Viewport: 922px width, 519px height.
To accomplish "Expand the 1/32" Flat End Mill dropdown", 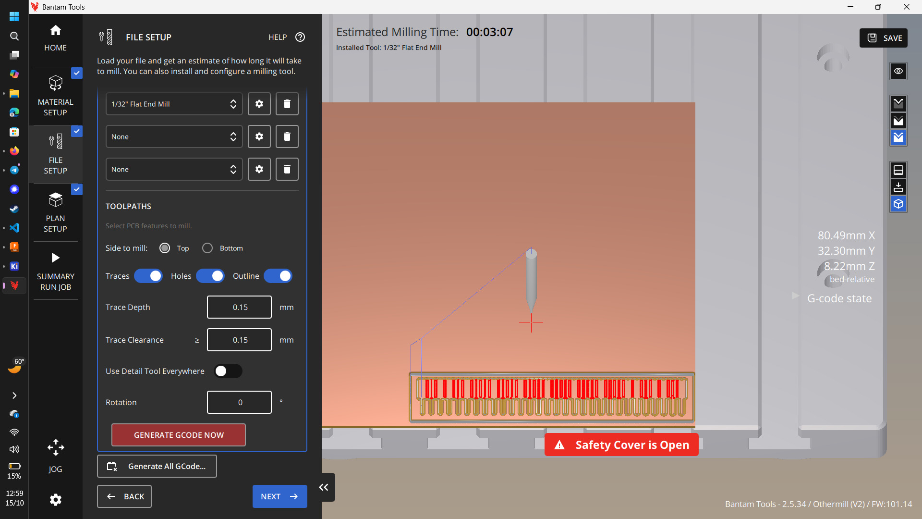I will (x=174, y=104).
